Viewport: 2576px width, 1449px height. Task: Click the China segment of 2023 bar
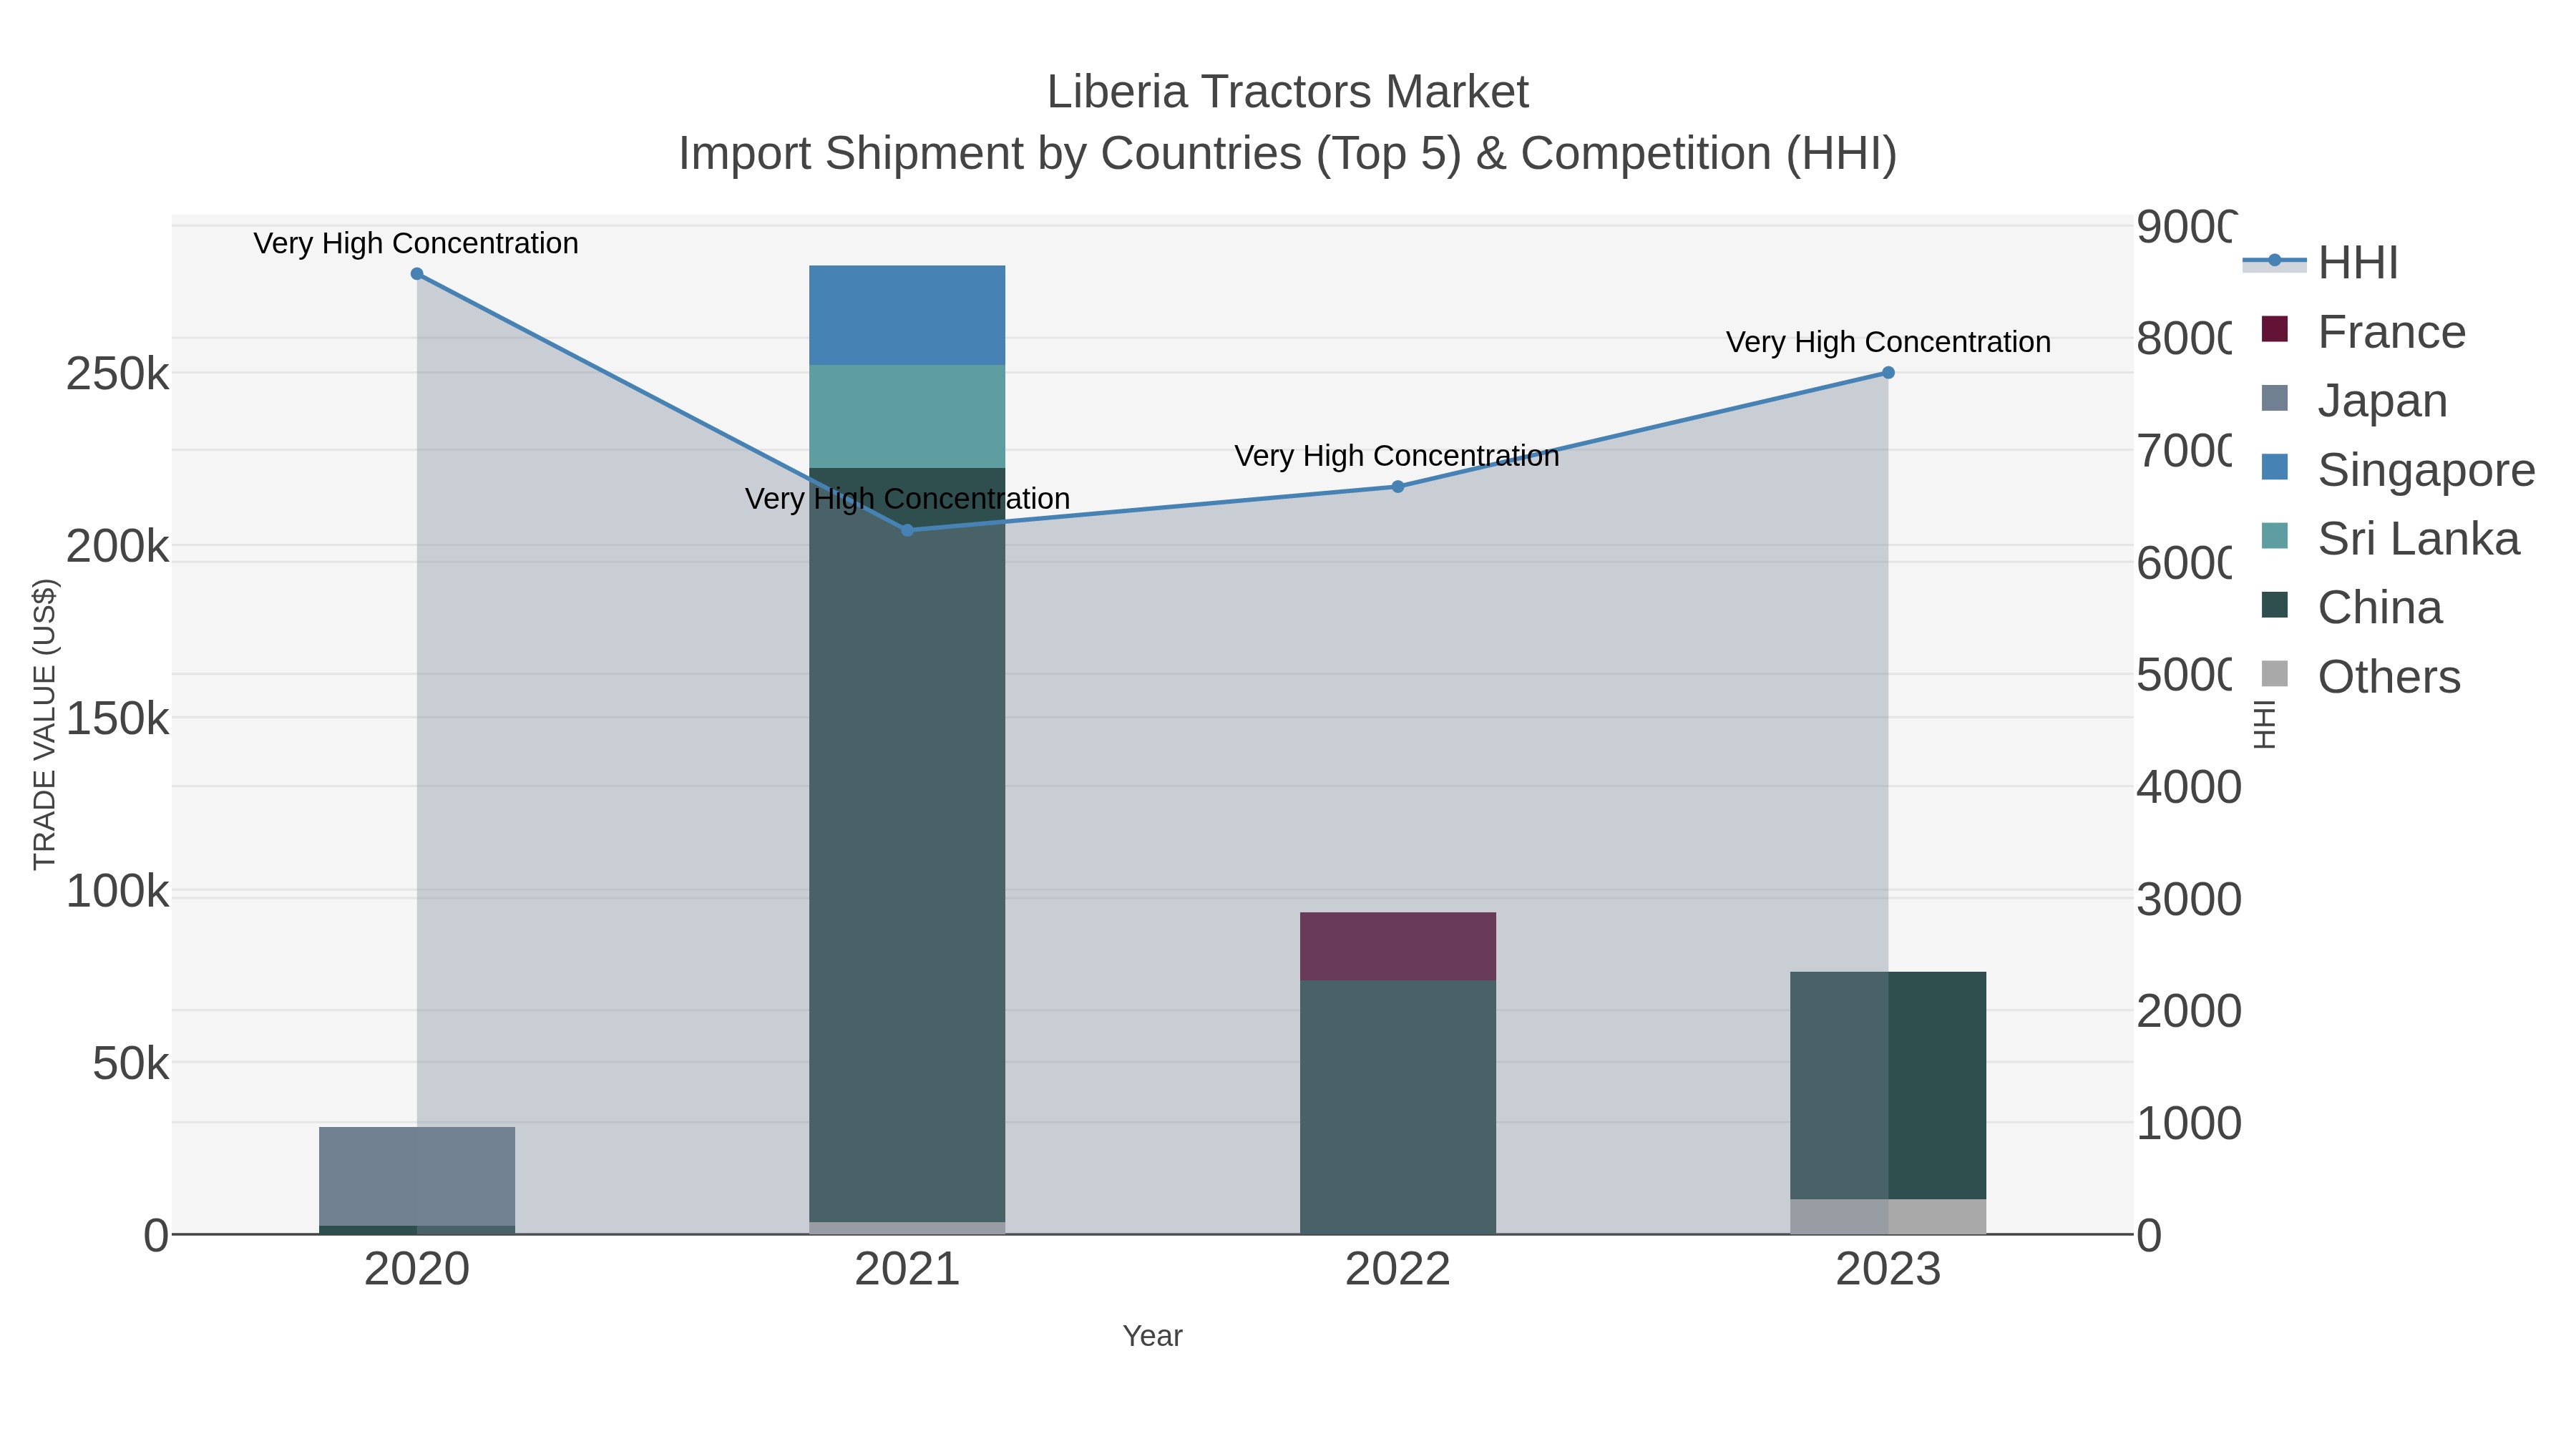1888,1085
